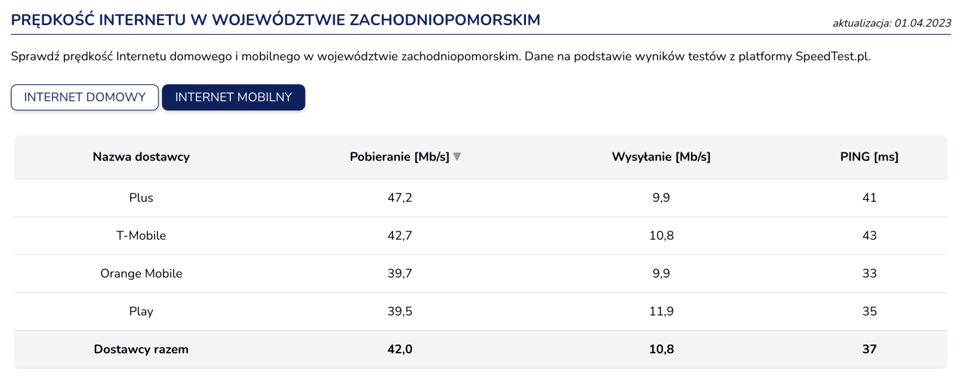The width and height of the screenshot is (967, 385).
Task: Select the Orange Mobile provider cell
Action: tap(141, 273)
